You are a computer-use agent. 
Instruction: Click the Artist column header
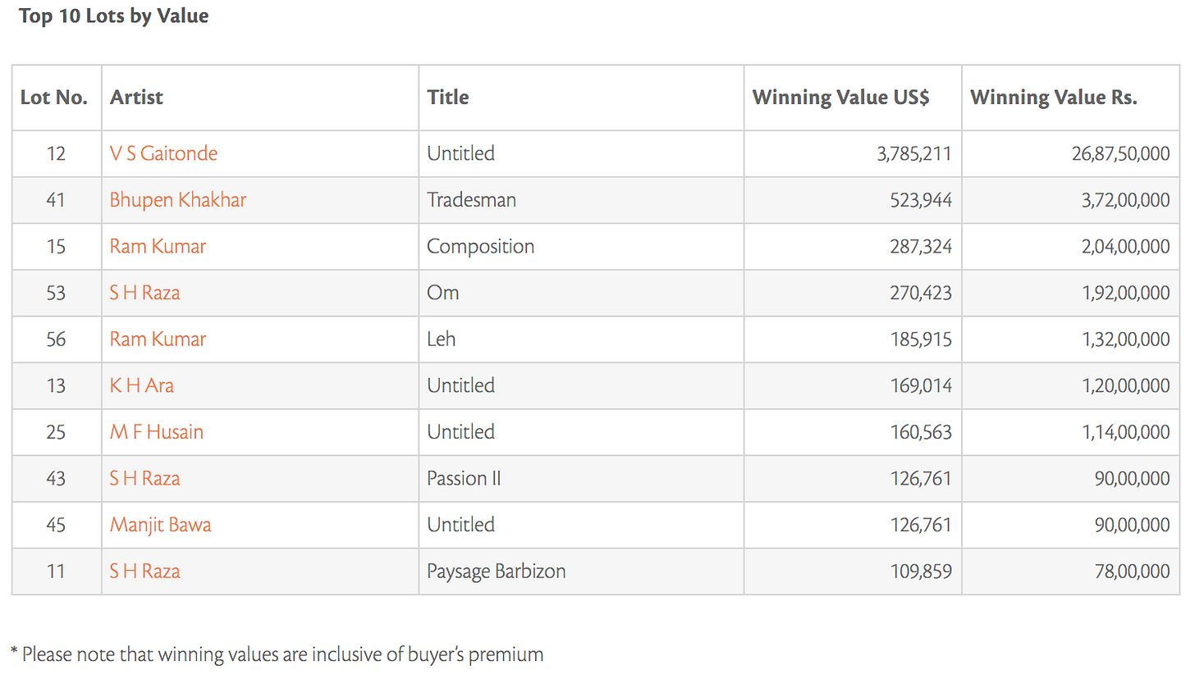[136, 97]
